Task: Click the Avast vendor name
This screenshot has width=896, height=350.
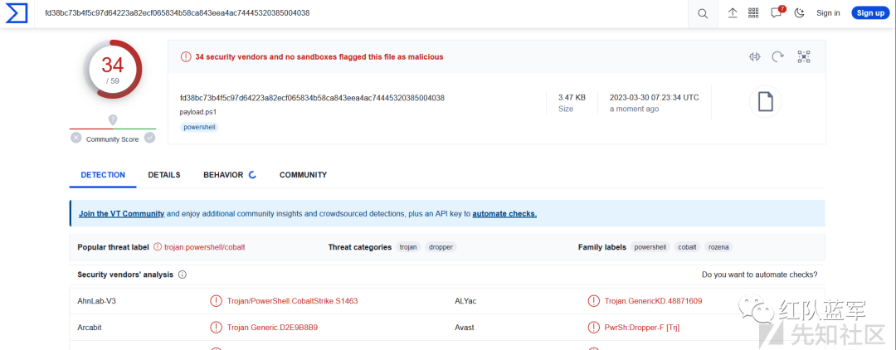Action: point(464,328)
